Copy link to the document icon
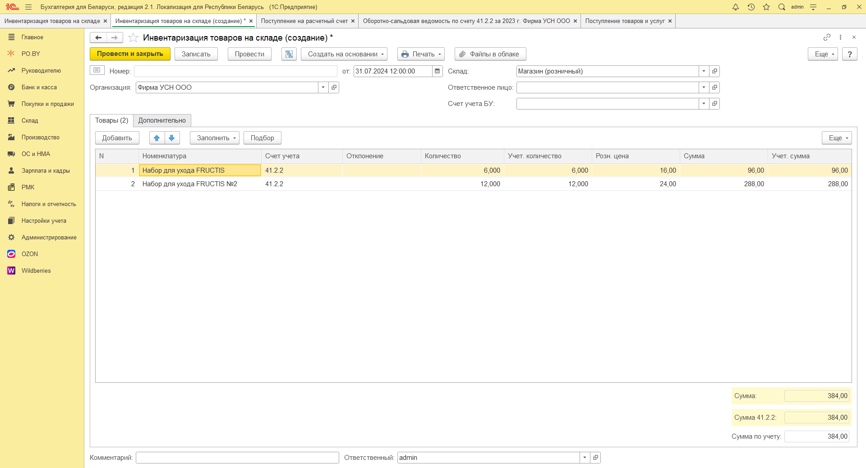Image resolution: width=866 pixels, height=468 pixels. pos(827,37)
